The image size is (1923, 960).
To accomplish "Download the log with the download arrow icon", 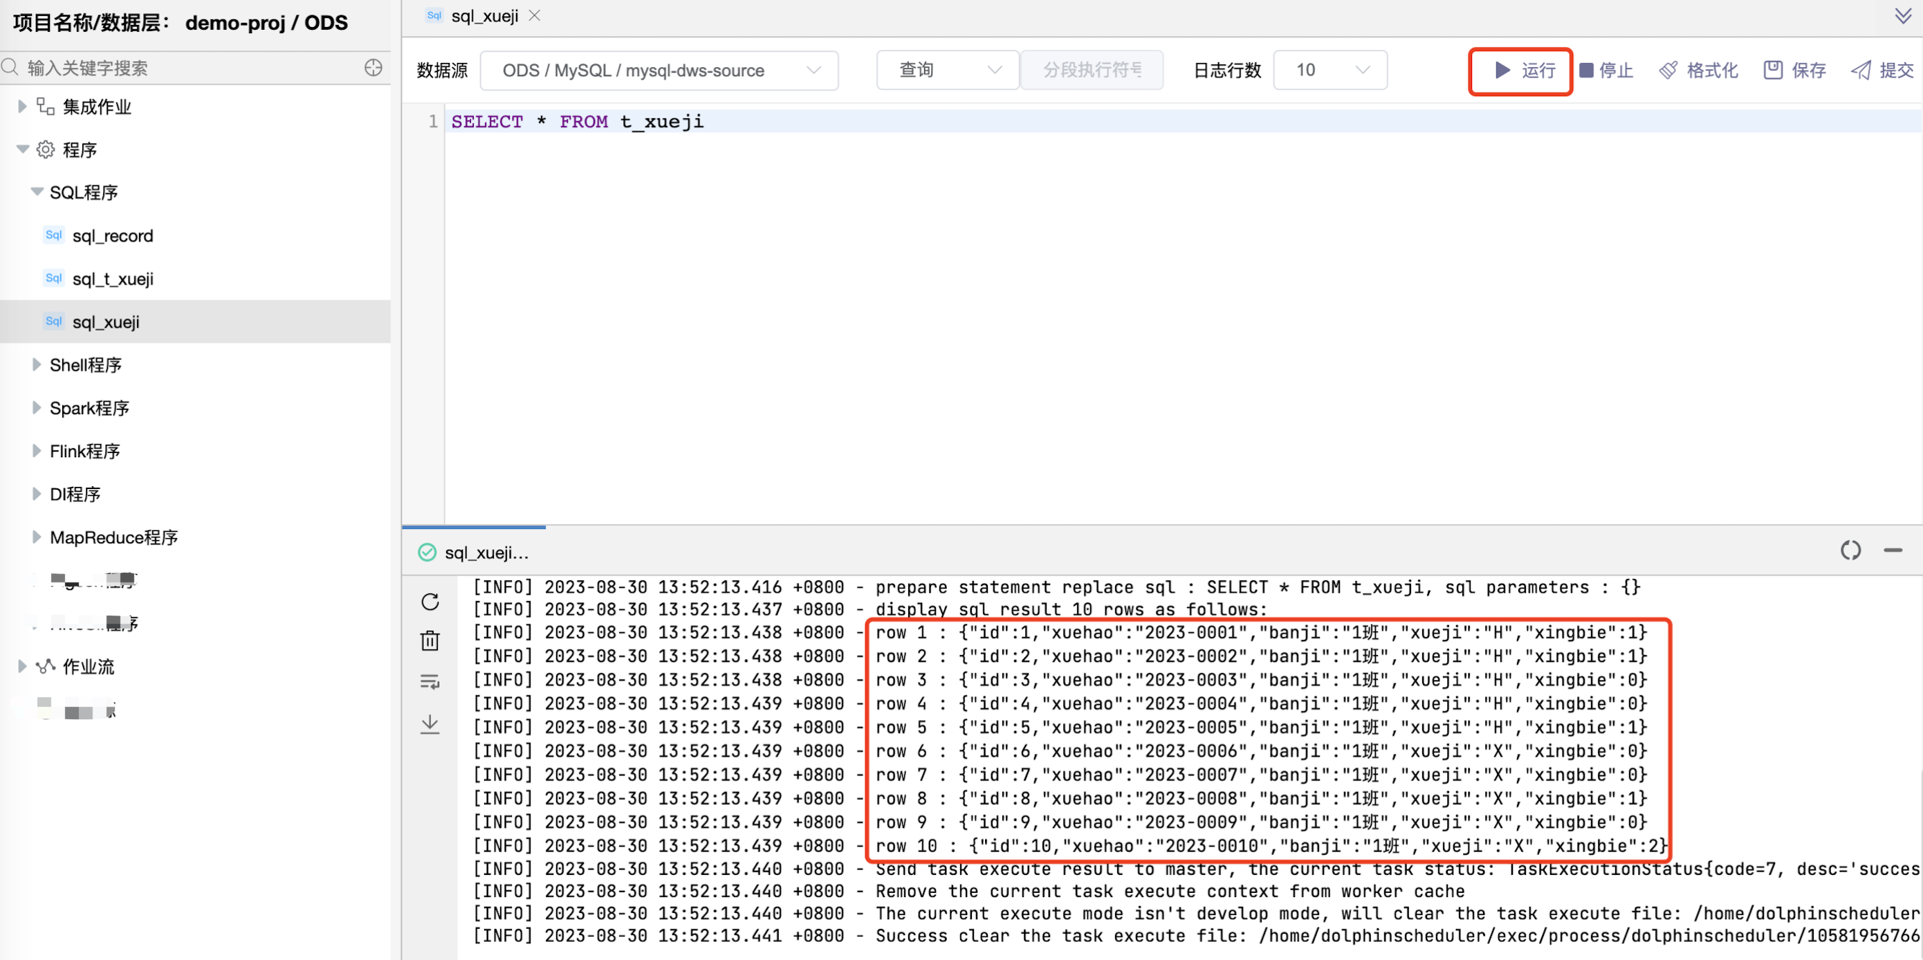I will point(430,723).
